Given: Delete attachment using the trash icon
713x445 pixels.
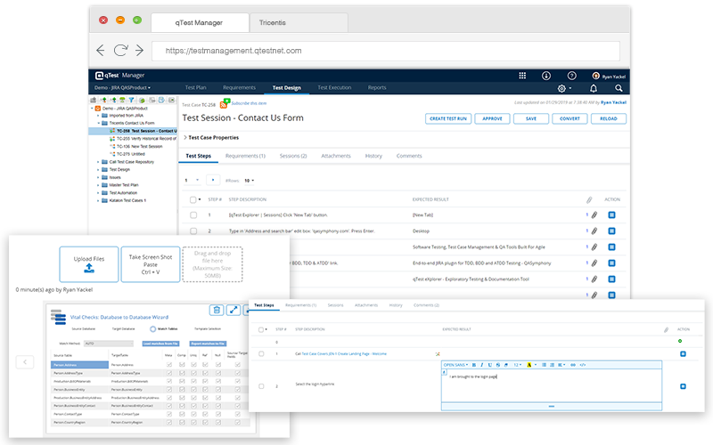Looking at the screenshot, I should [217, 310].
